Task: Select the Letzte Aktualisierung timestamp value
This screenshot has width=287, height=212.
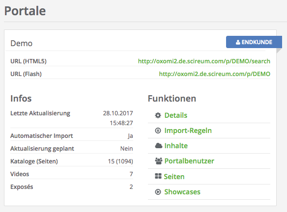Action: 118,118
